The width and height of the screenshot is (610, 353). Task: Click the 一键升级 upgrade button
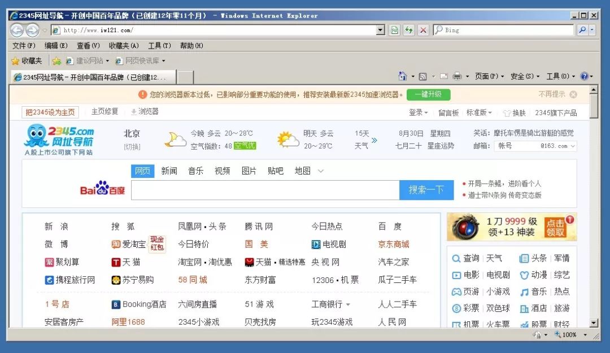(x=429, y=95)
